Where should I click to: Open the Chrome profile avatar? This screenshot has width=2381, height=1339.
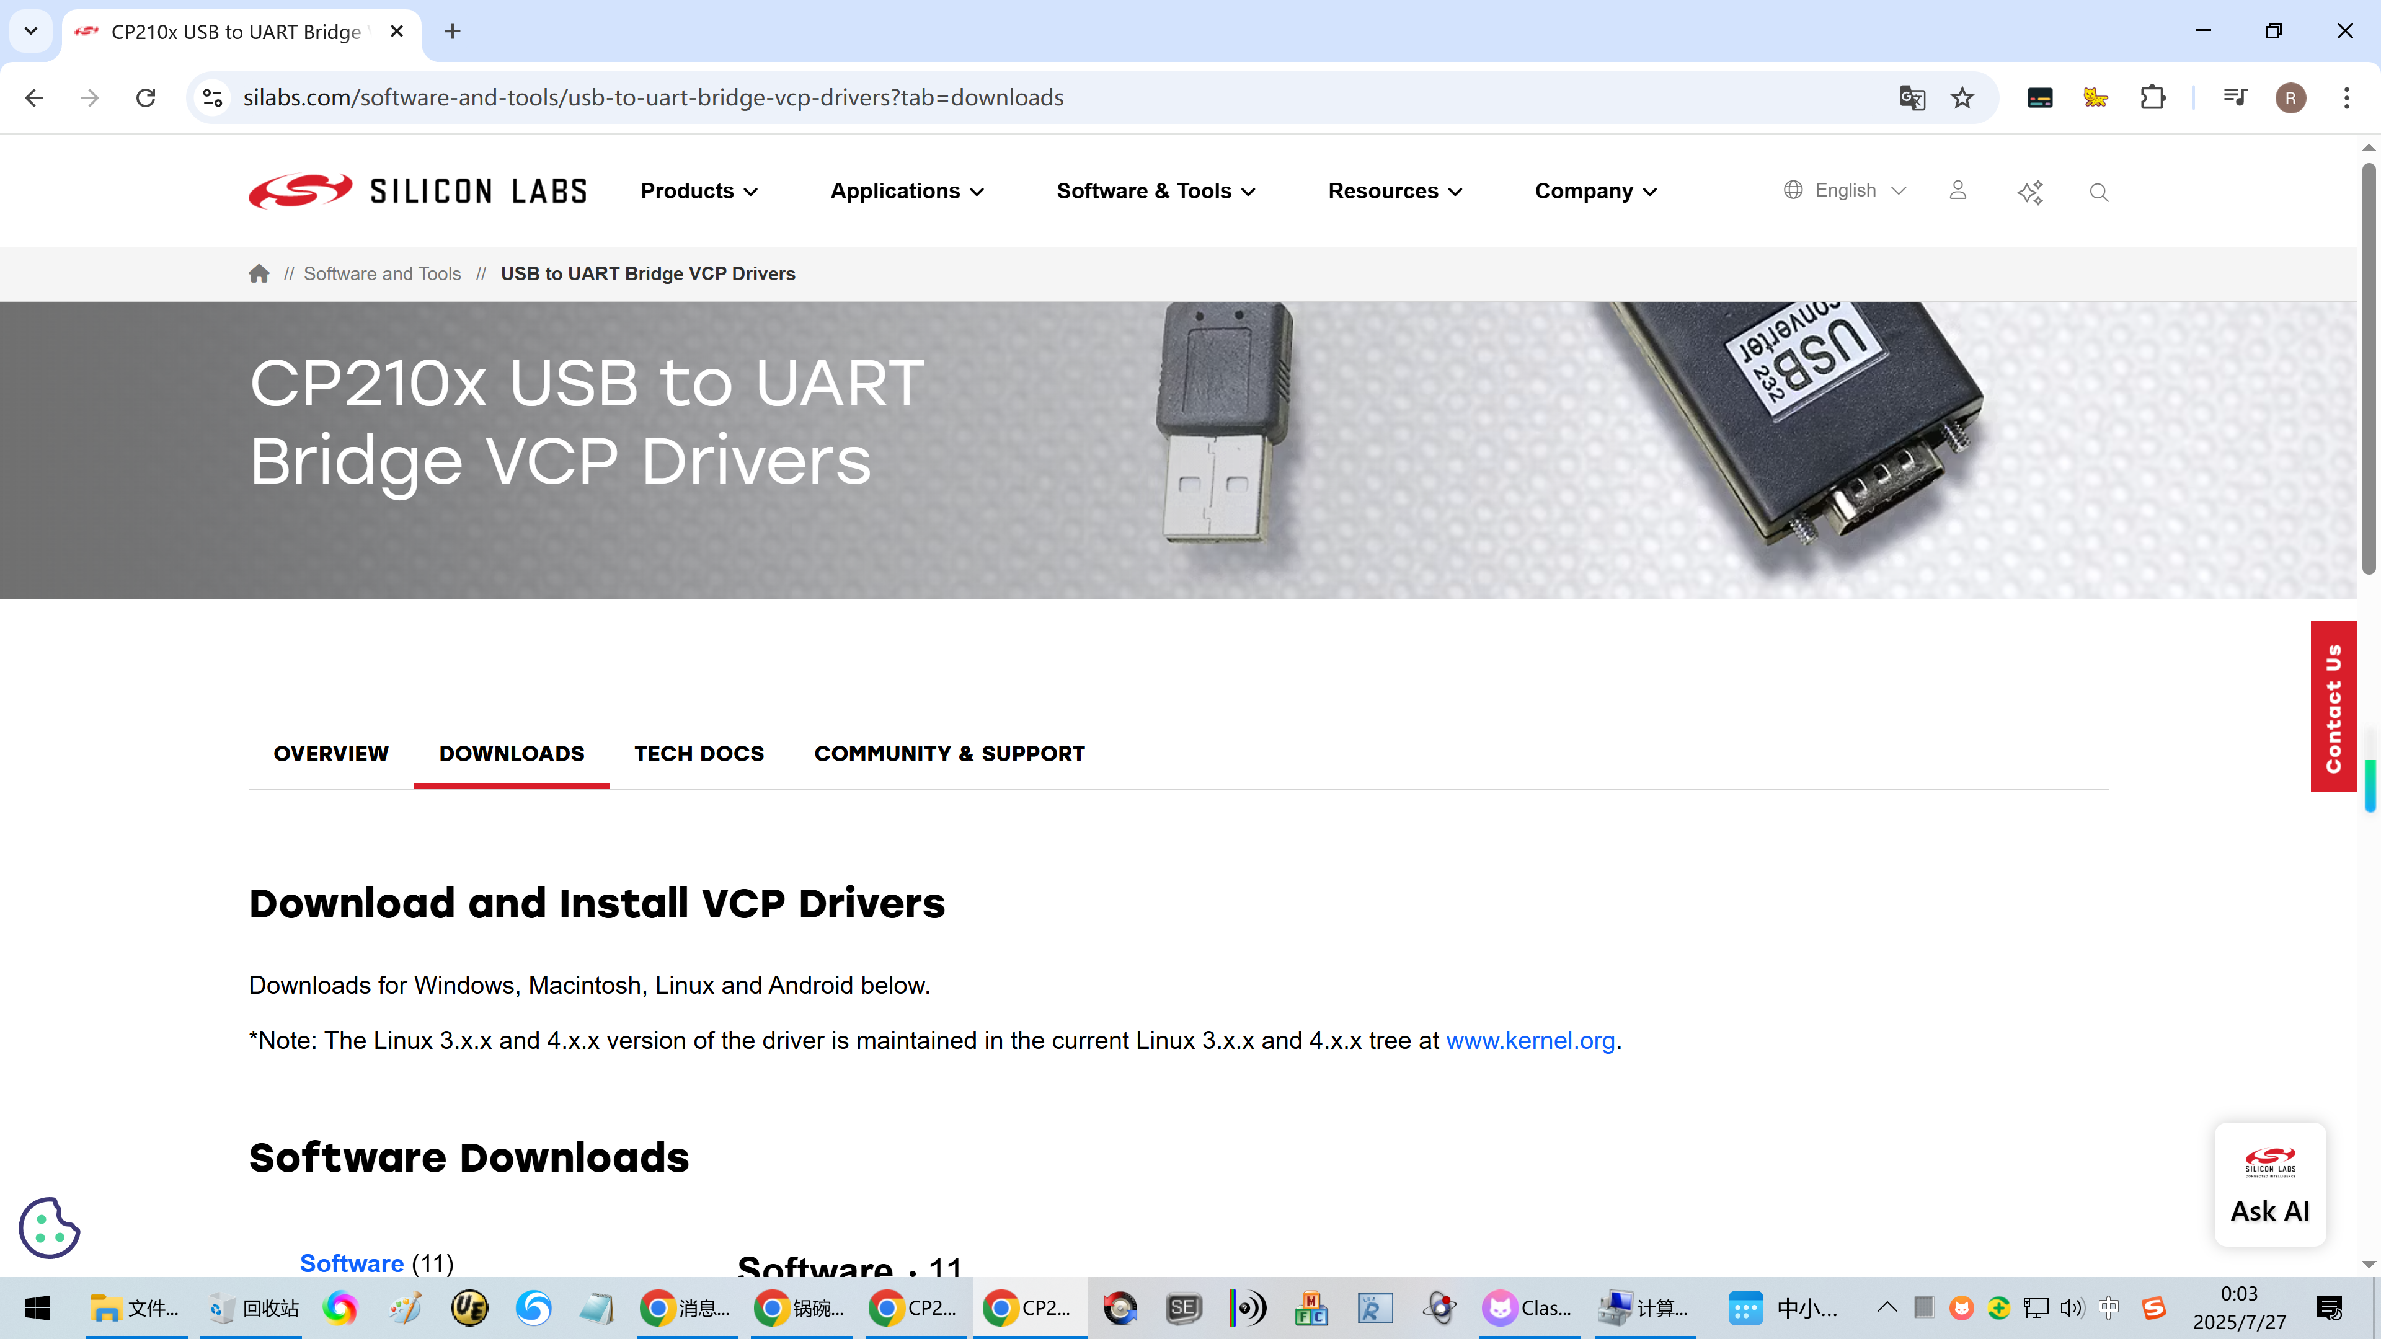pyautogui.click(x=2290, y=97)
